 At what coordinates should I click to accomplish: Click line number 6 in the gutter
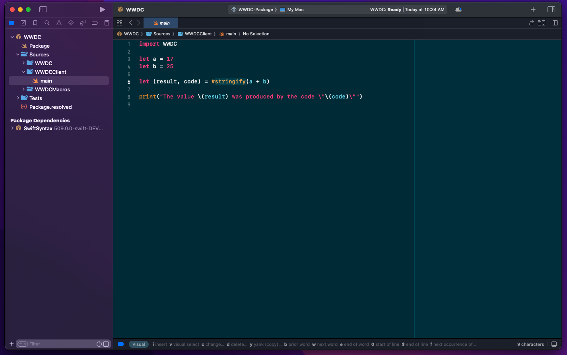pyautogui.click(x=129, y=82)
